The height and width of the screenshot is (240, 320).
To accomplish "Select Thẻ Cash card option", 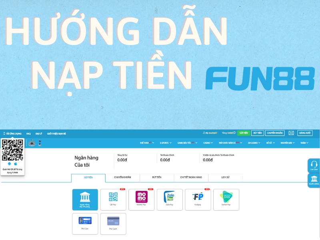I will pos(113,224).
